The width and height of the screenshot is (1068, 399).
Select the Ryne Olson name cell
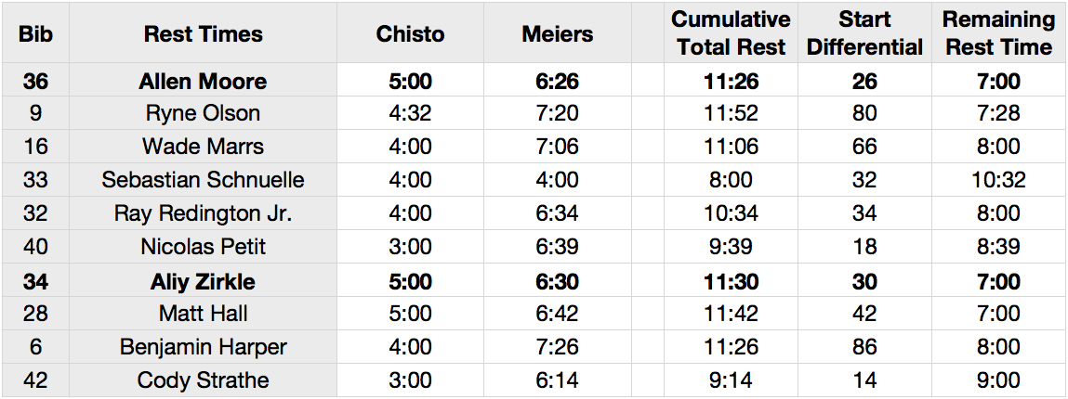(203, 113)
